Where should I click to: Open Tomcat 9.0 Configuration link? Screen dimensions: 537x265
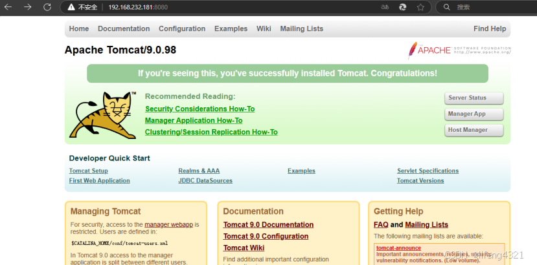pos(266,237)
